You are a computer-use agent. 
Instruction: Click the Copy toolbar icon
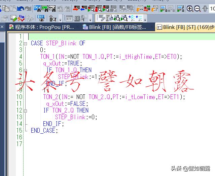coord(6,8)
